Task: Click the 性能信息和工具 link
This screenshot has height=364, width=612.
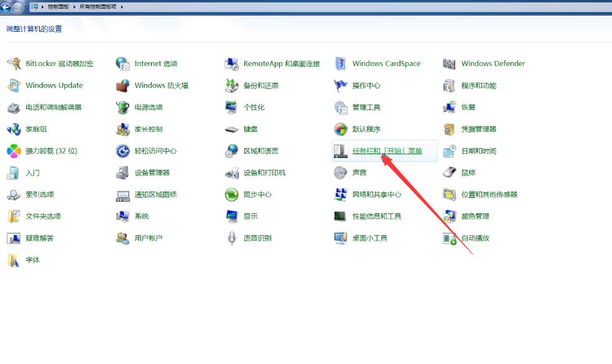Action: click(x=377, y=217)
